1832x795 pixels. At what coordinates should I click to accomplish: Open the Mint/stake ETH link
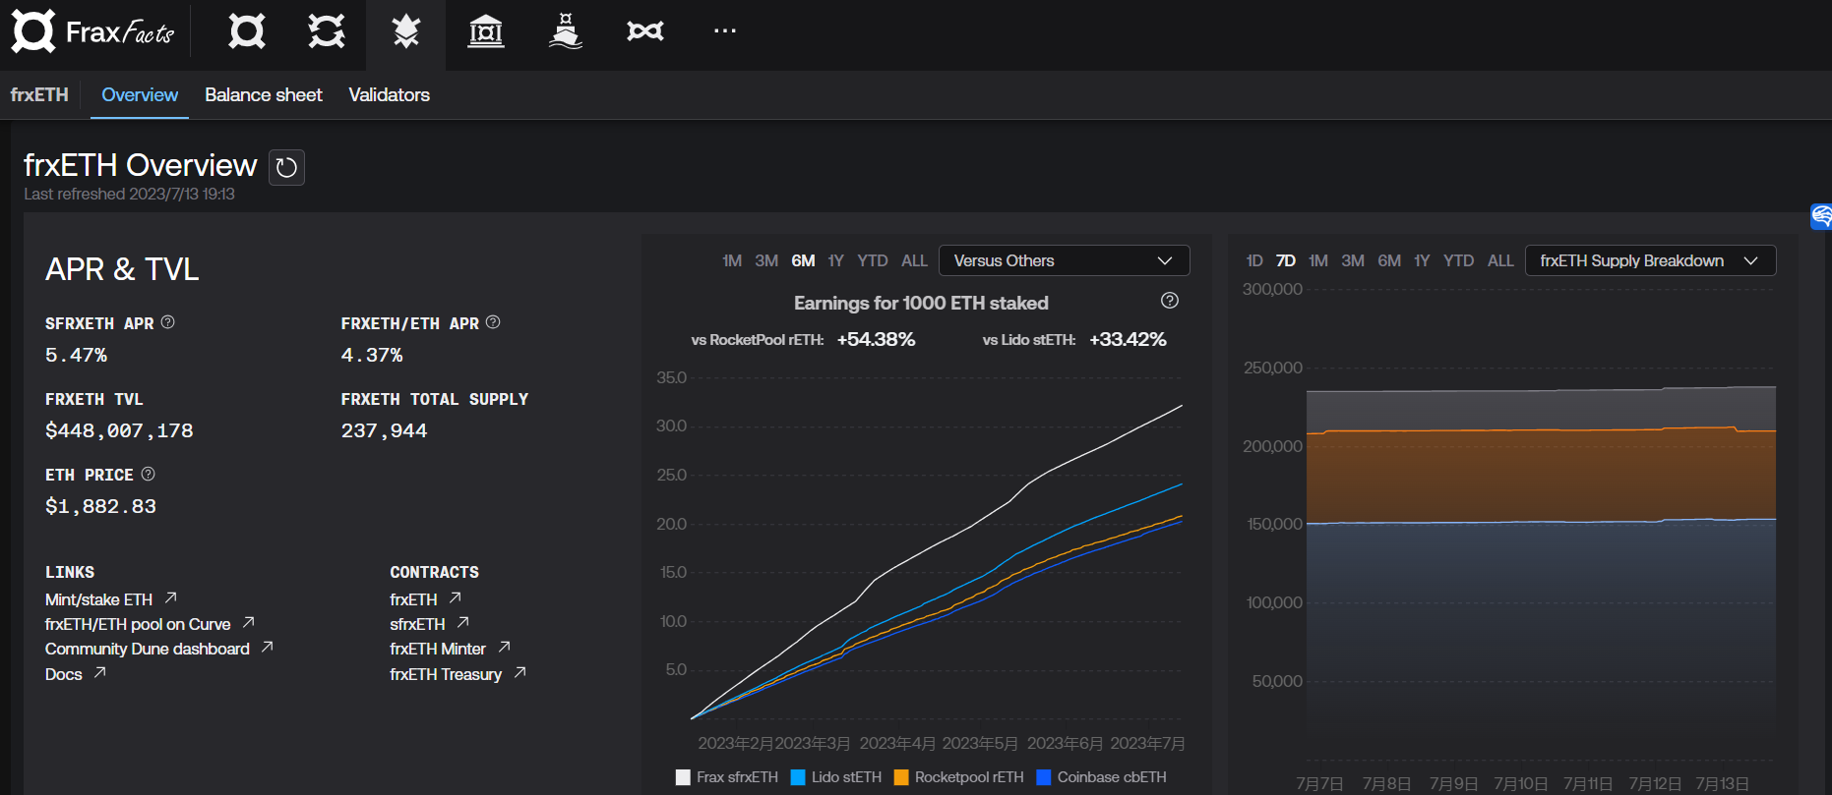click(99, 599)
